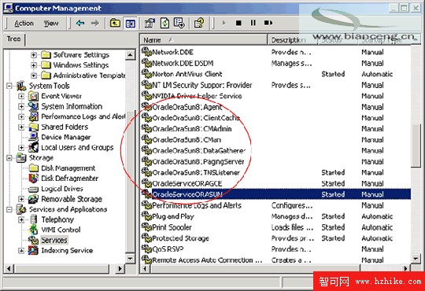Expand the Indexing Service node

click(21, 251)
